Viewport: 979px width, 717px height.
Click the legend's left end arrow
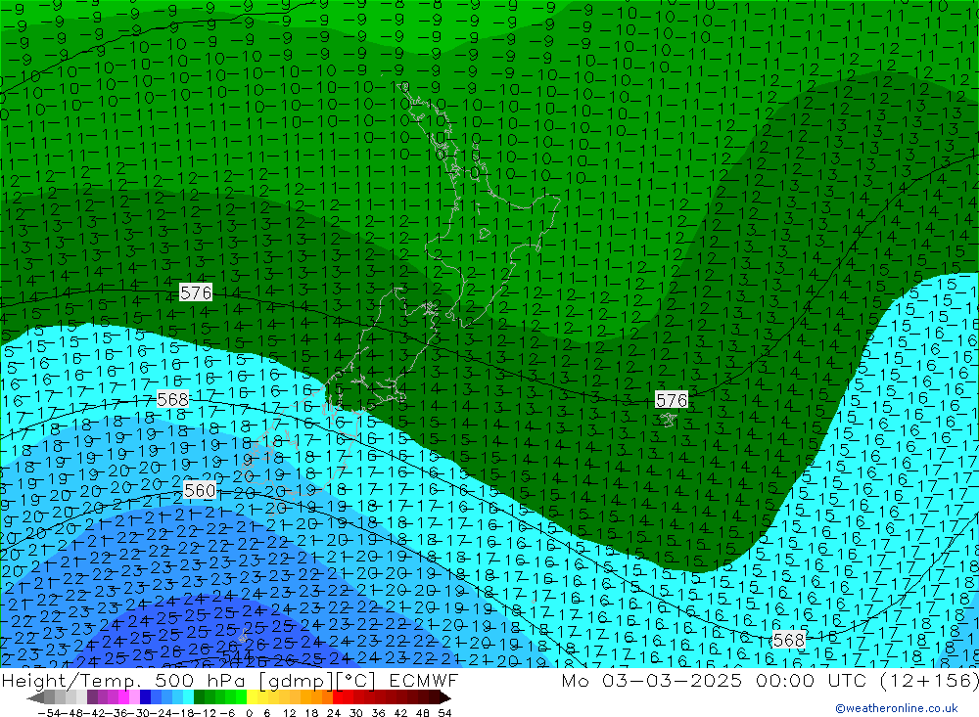[x=34, y=697]
